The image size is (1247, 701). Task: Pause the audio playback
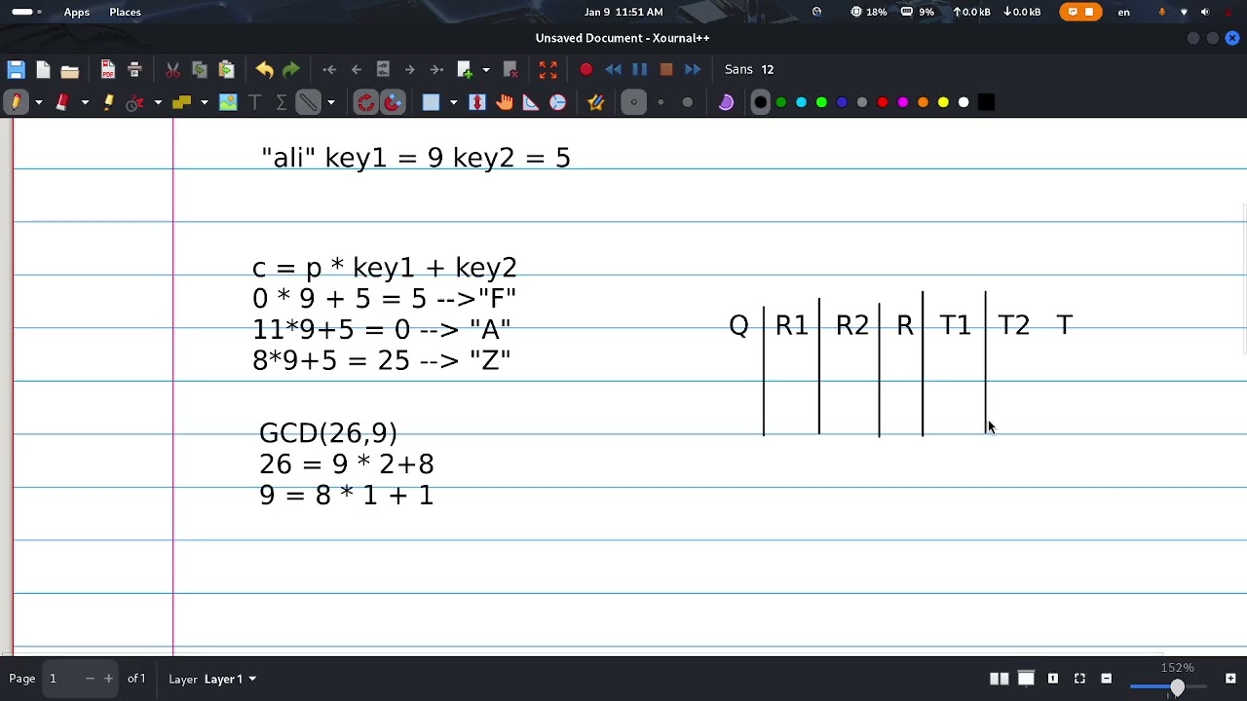click(x=639, y=69)
